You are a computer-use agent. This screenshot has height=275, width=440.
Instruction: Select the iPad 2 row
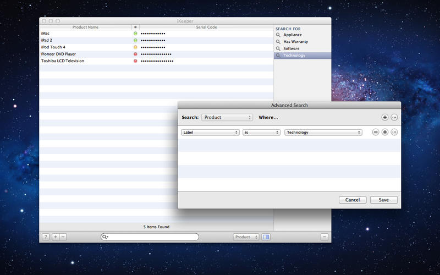click(157, 40)
